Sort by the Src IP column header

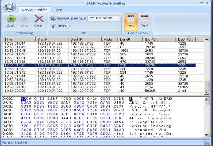[52, 39]
